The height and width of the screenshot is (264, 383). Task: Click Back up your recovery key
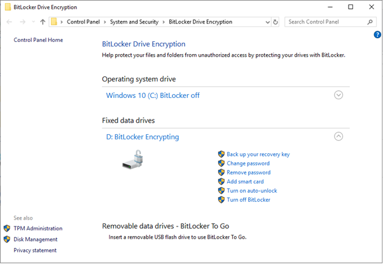[x=258, y=155]
